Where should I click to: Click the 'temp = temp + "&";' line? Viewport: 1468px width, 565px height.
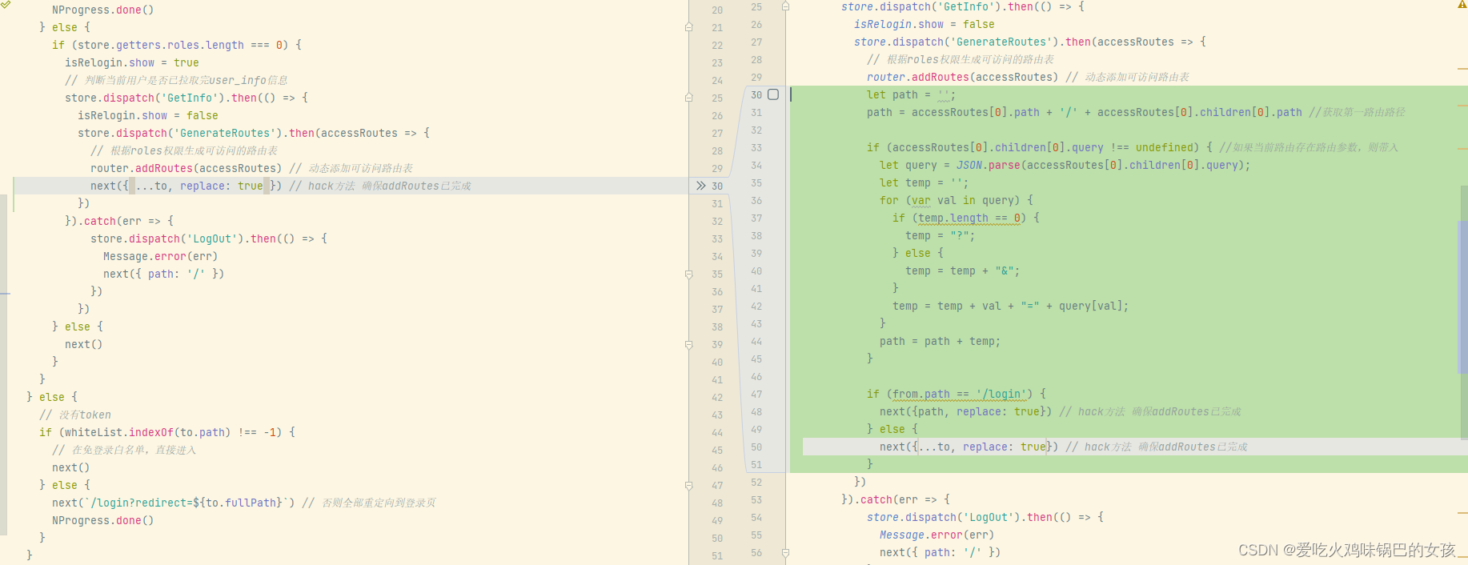pyautogui.click(x=963, y=270)
